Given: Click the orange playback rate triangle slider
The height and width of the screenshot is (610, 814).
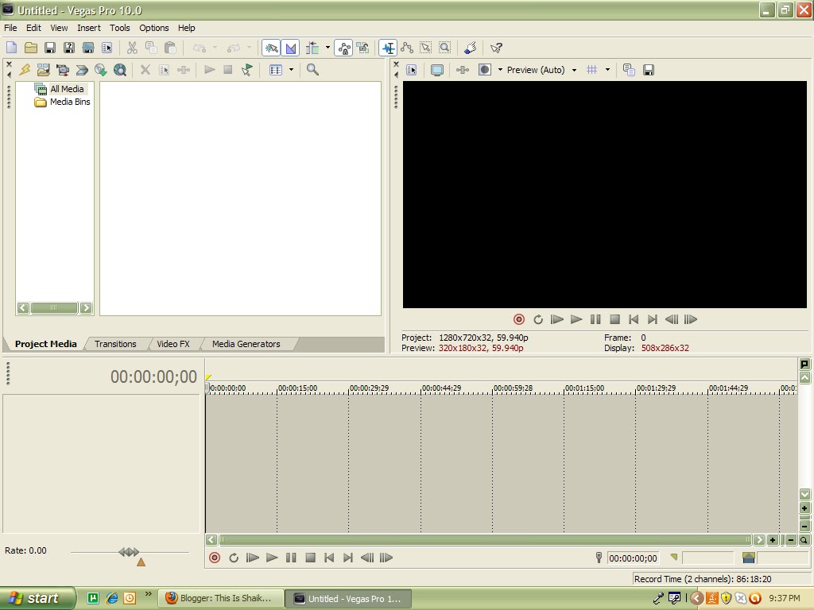Looking at the screenshot, I should click(x=141, y=562).
